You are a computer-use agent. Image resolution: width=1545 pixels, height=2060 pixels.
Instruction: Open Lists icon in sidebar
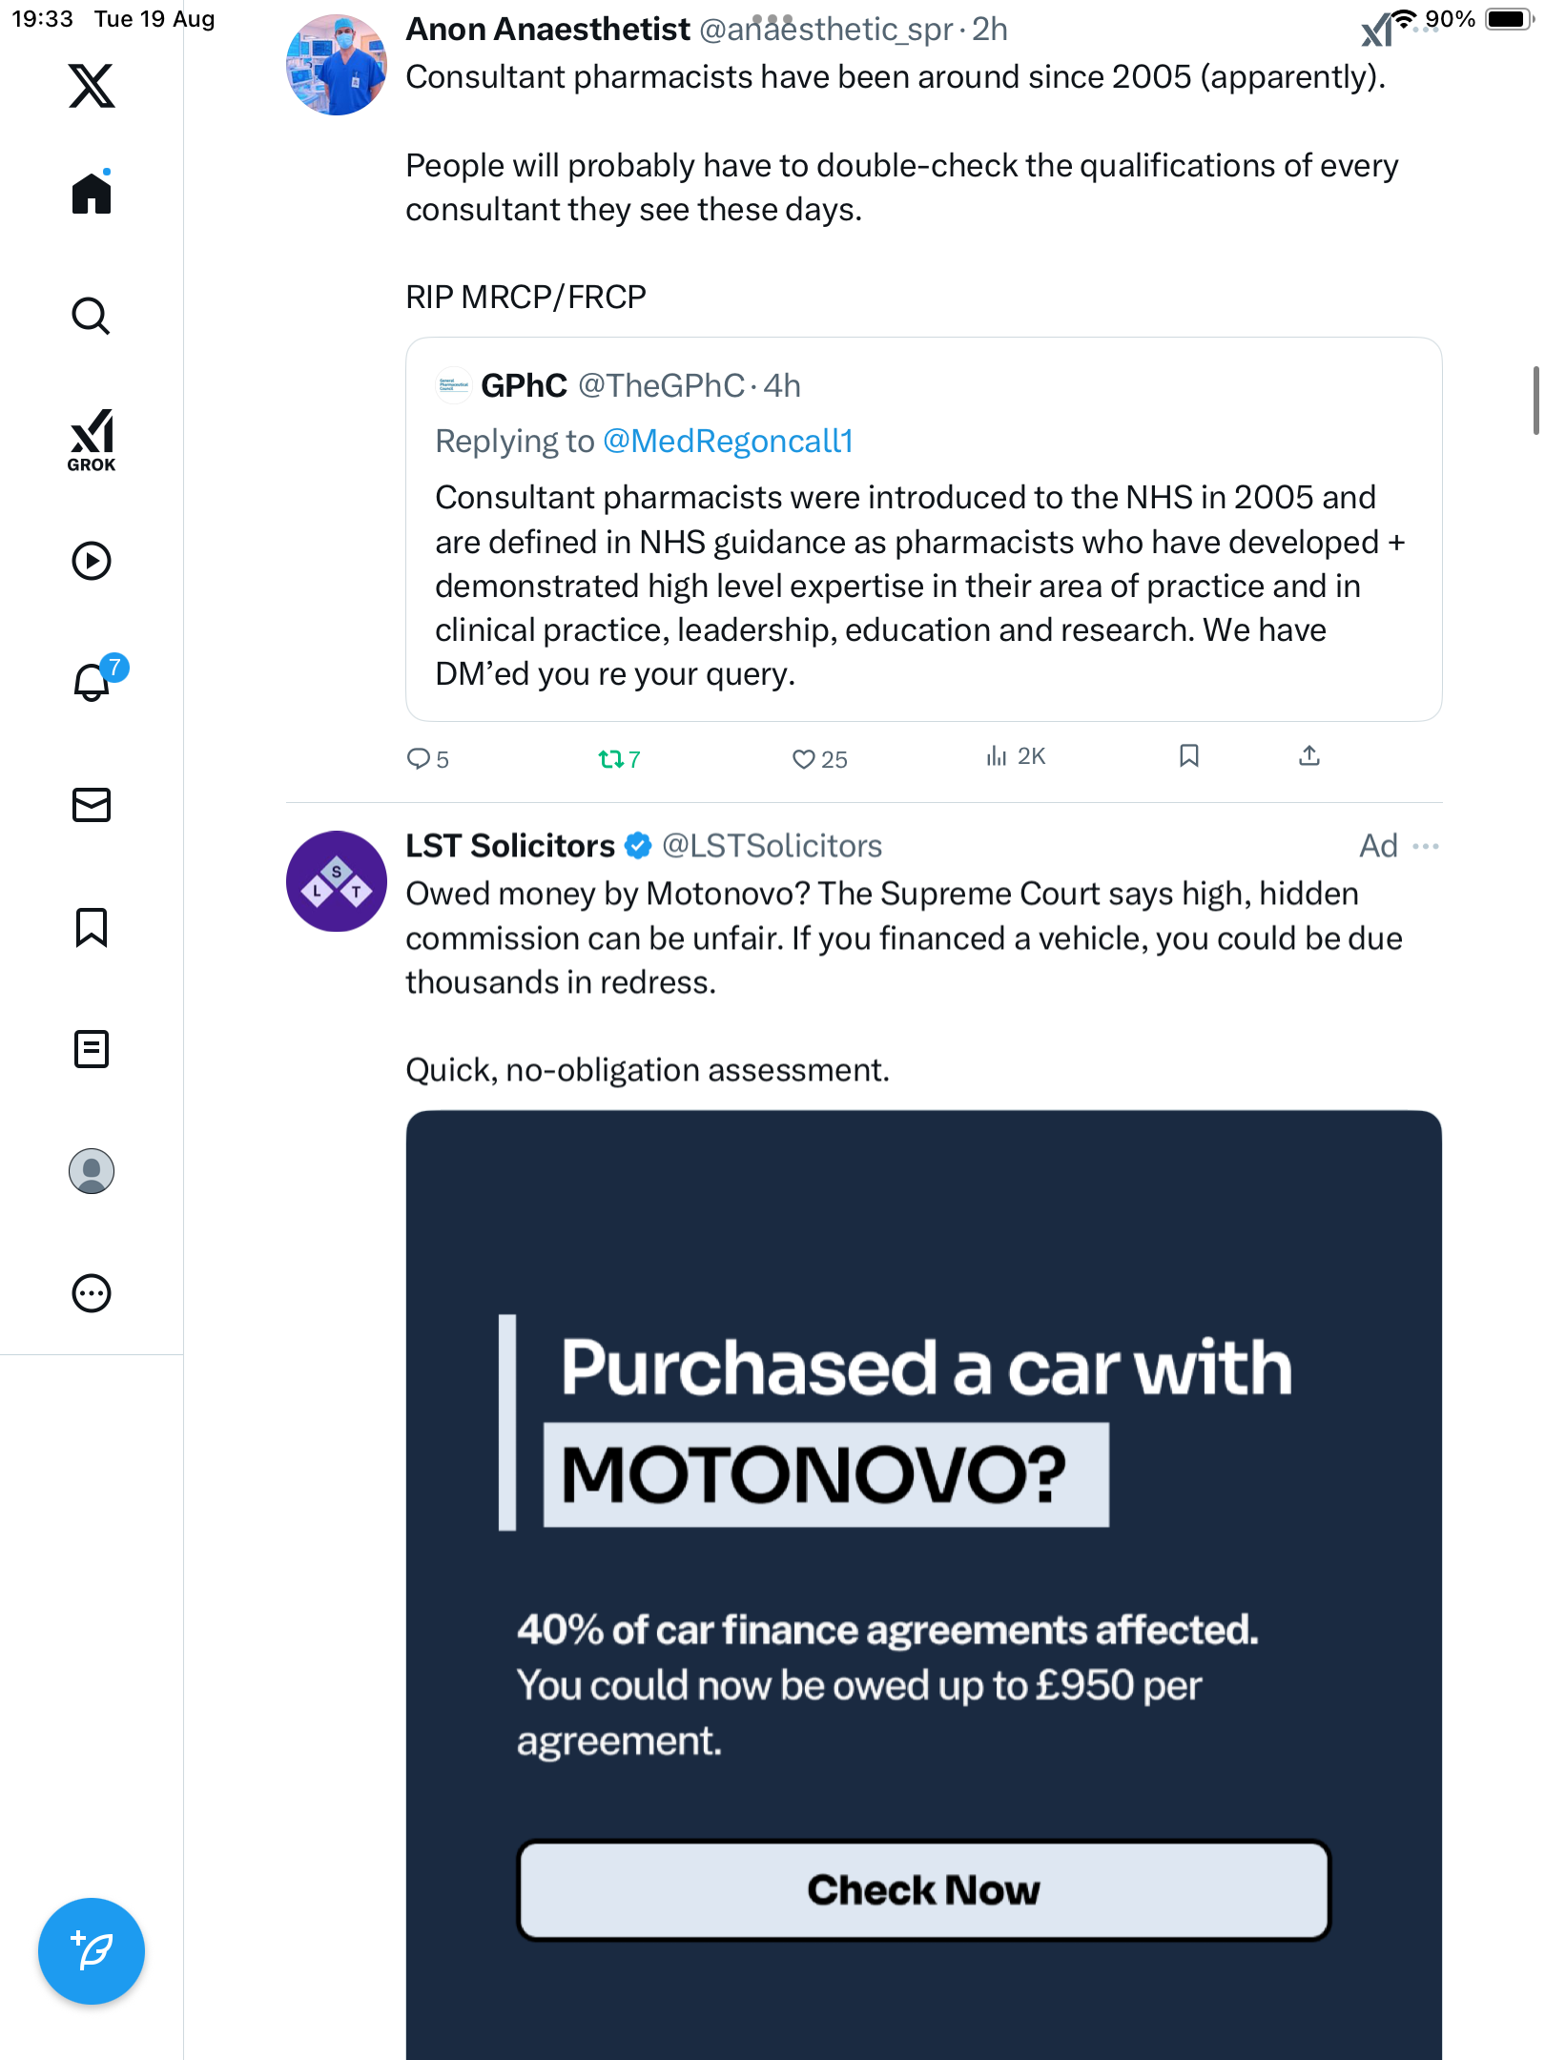92,1049
